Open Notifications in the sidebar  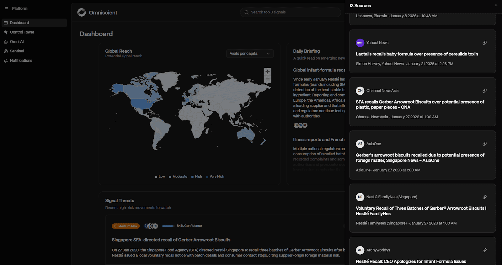click(x=34, y=61)
